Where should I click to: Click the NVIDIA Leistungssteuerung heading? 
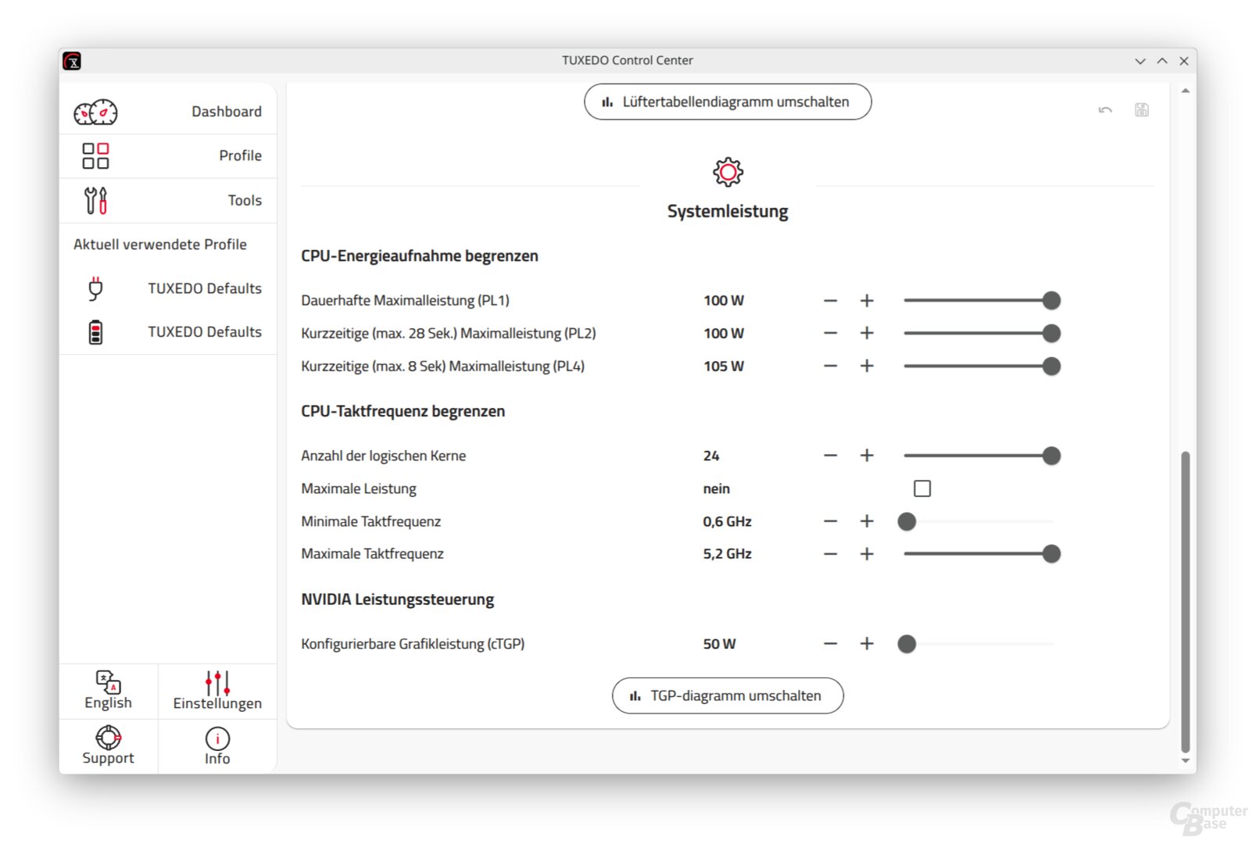tap(398, 599)
